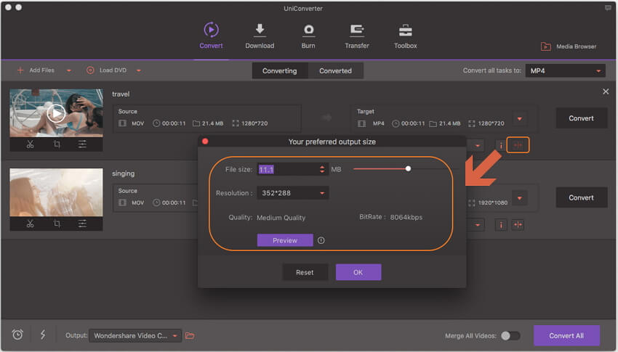
Task: Click the info icon for singing video
Action: point(501,225)
